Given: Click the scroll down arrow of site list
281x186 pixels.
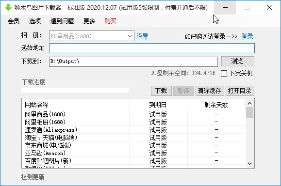Looking at the screenshot, I should click(x=249, y=163).
